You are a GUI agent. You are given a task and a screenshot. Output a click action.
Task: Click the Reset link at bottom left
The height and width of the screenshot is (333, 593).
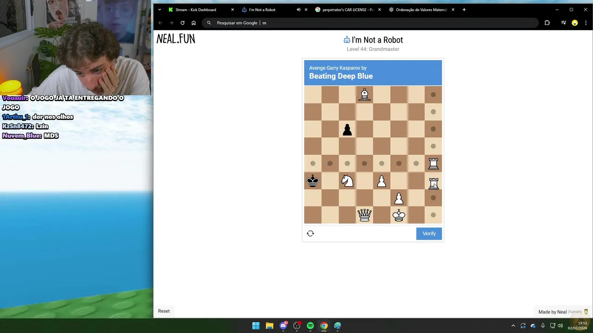point(164,311)
